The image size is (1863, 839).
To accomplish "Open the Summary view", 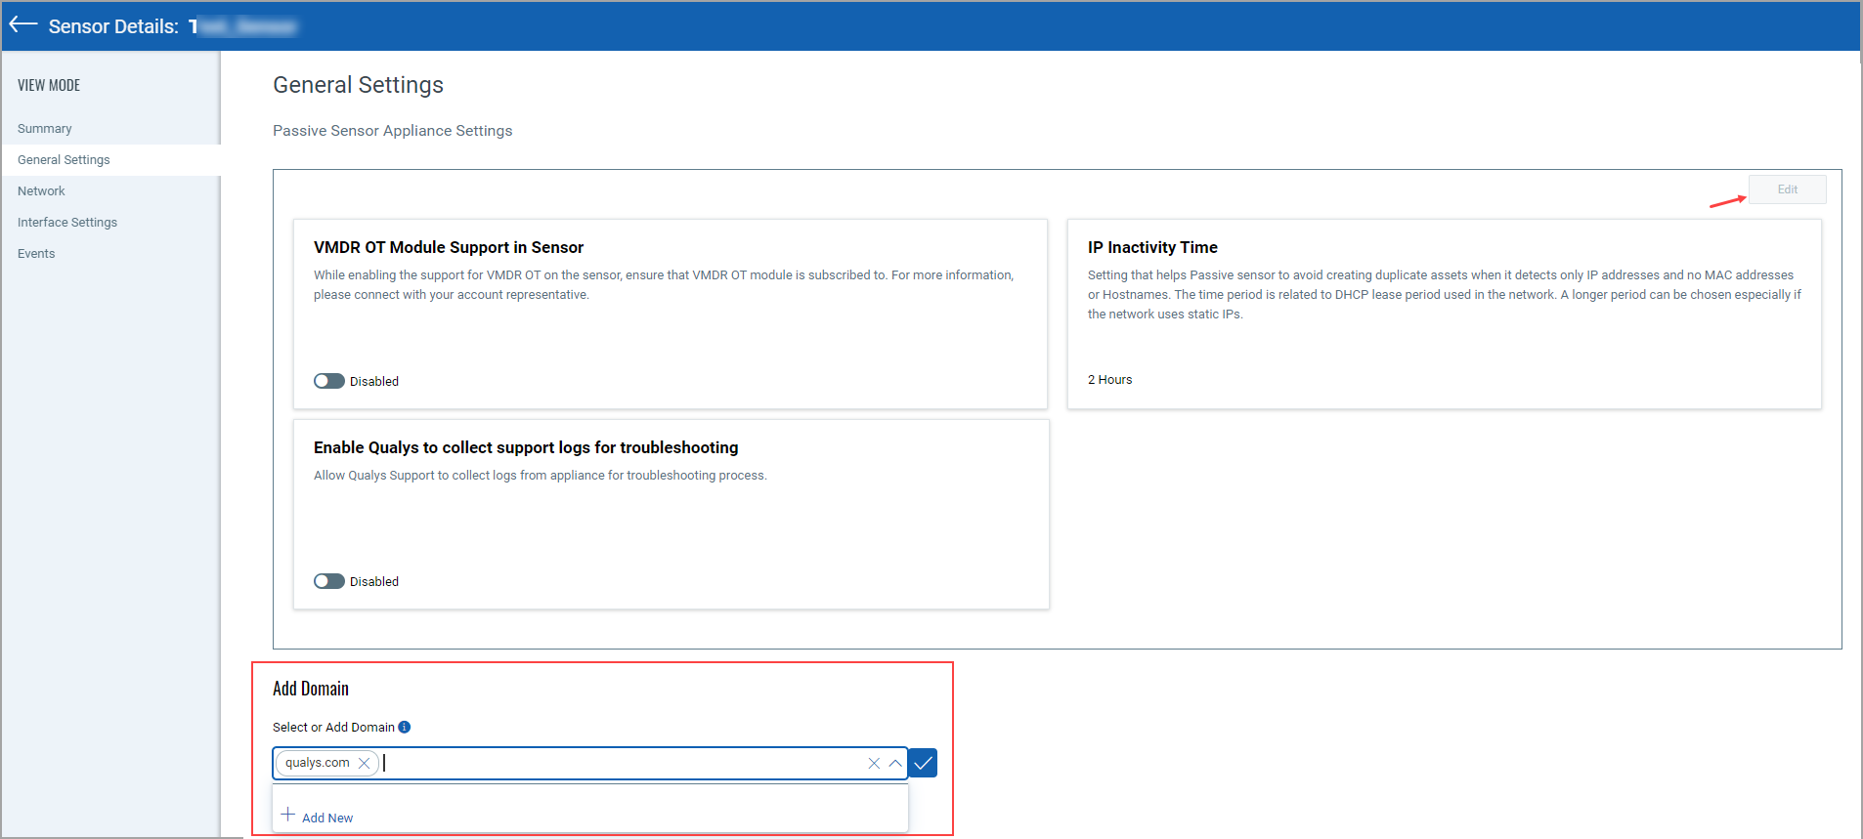I will (45, 129).
